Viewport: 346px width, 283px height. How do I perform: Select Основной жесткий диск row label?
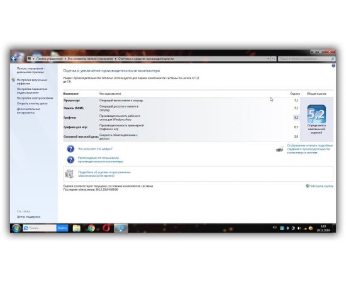pyautogui.click(x=81, y=136)
